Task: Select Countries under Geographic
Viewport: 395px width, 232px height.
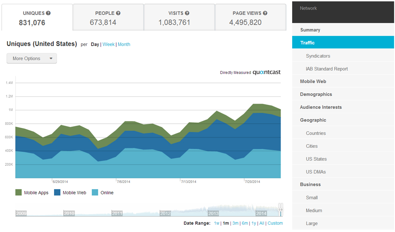Action: 316,133
